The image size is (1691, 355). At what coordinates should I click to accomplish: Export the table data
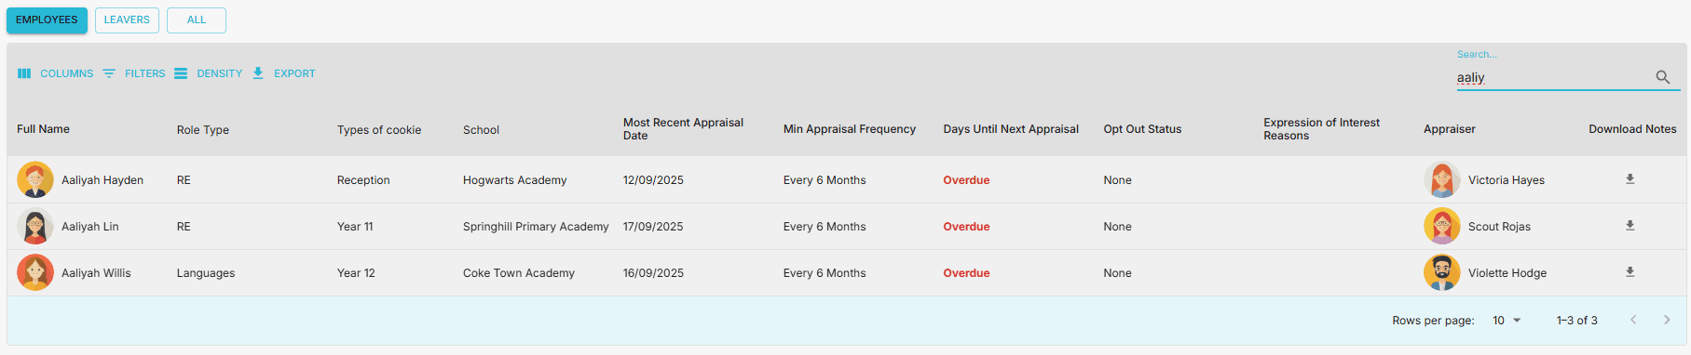click(x=284, y=73)
